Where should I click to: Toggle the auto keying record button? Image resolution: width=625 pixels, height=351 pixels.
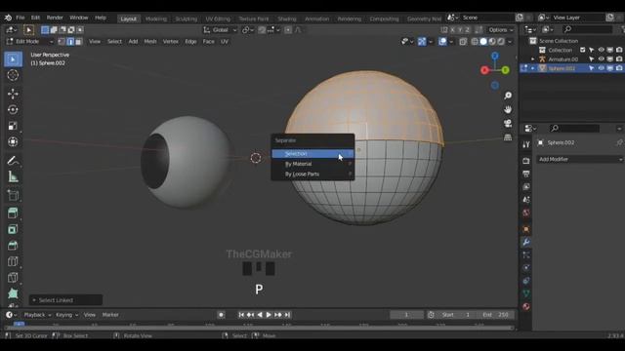coord(222,315)
